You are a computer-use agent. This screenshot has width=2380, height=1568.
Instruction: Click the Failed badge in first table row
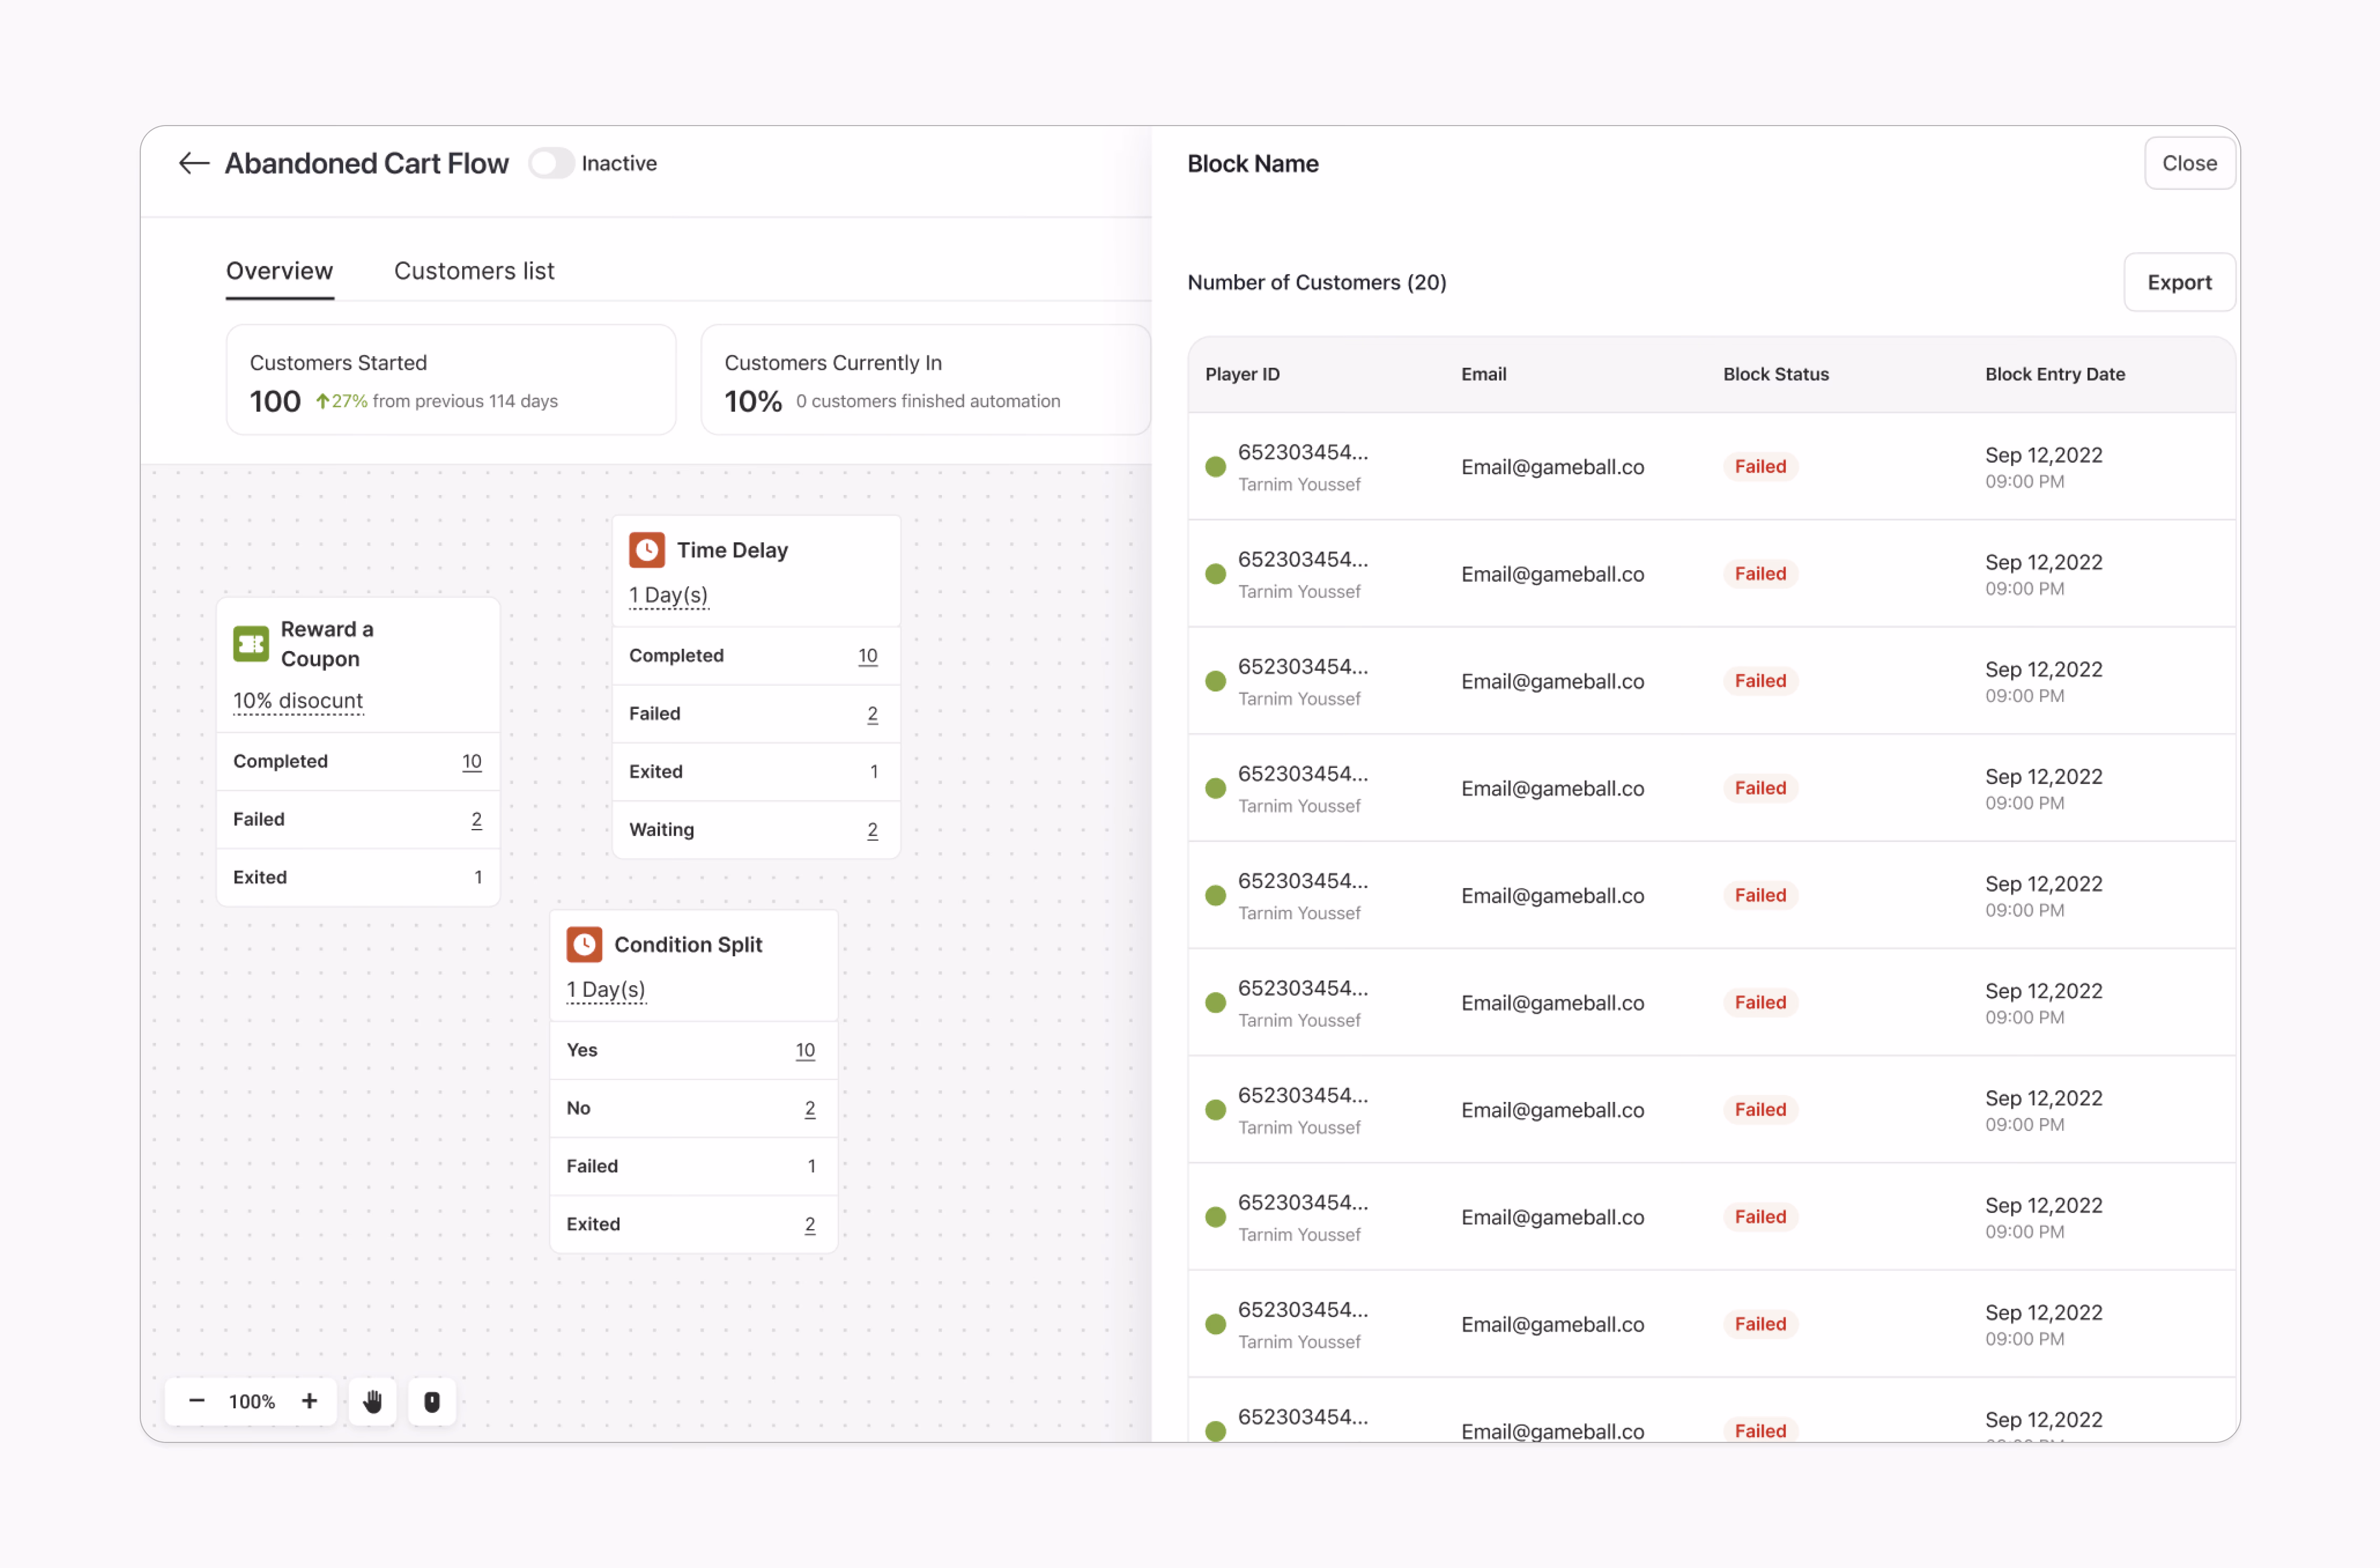point(1760,466)
